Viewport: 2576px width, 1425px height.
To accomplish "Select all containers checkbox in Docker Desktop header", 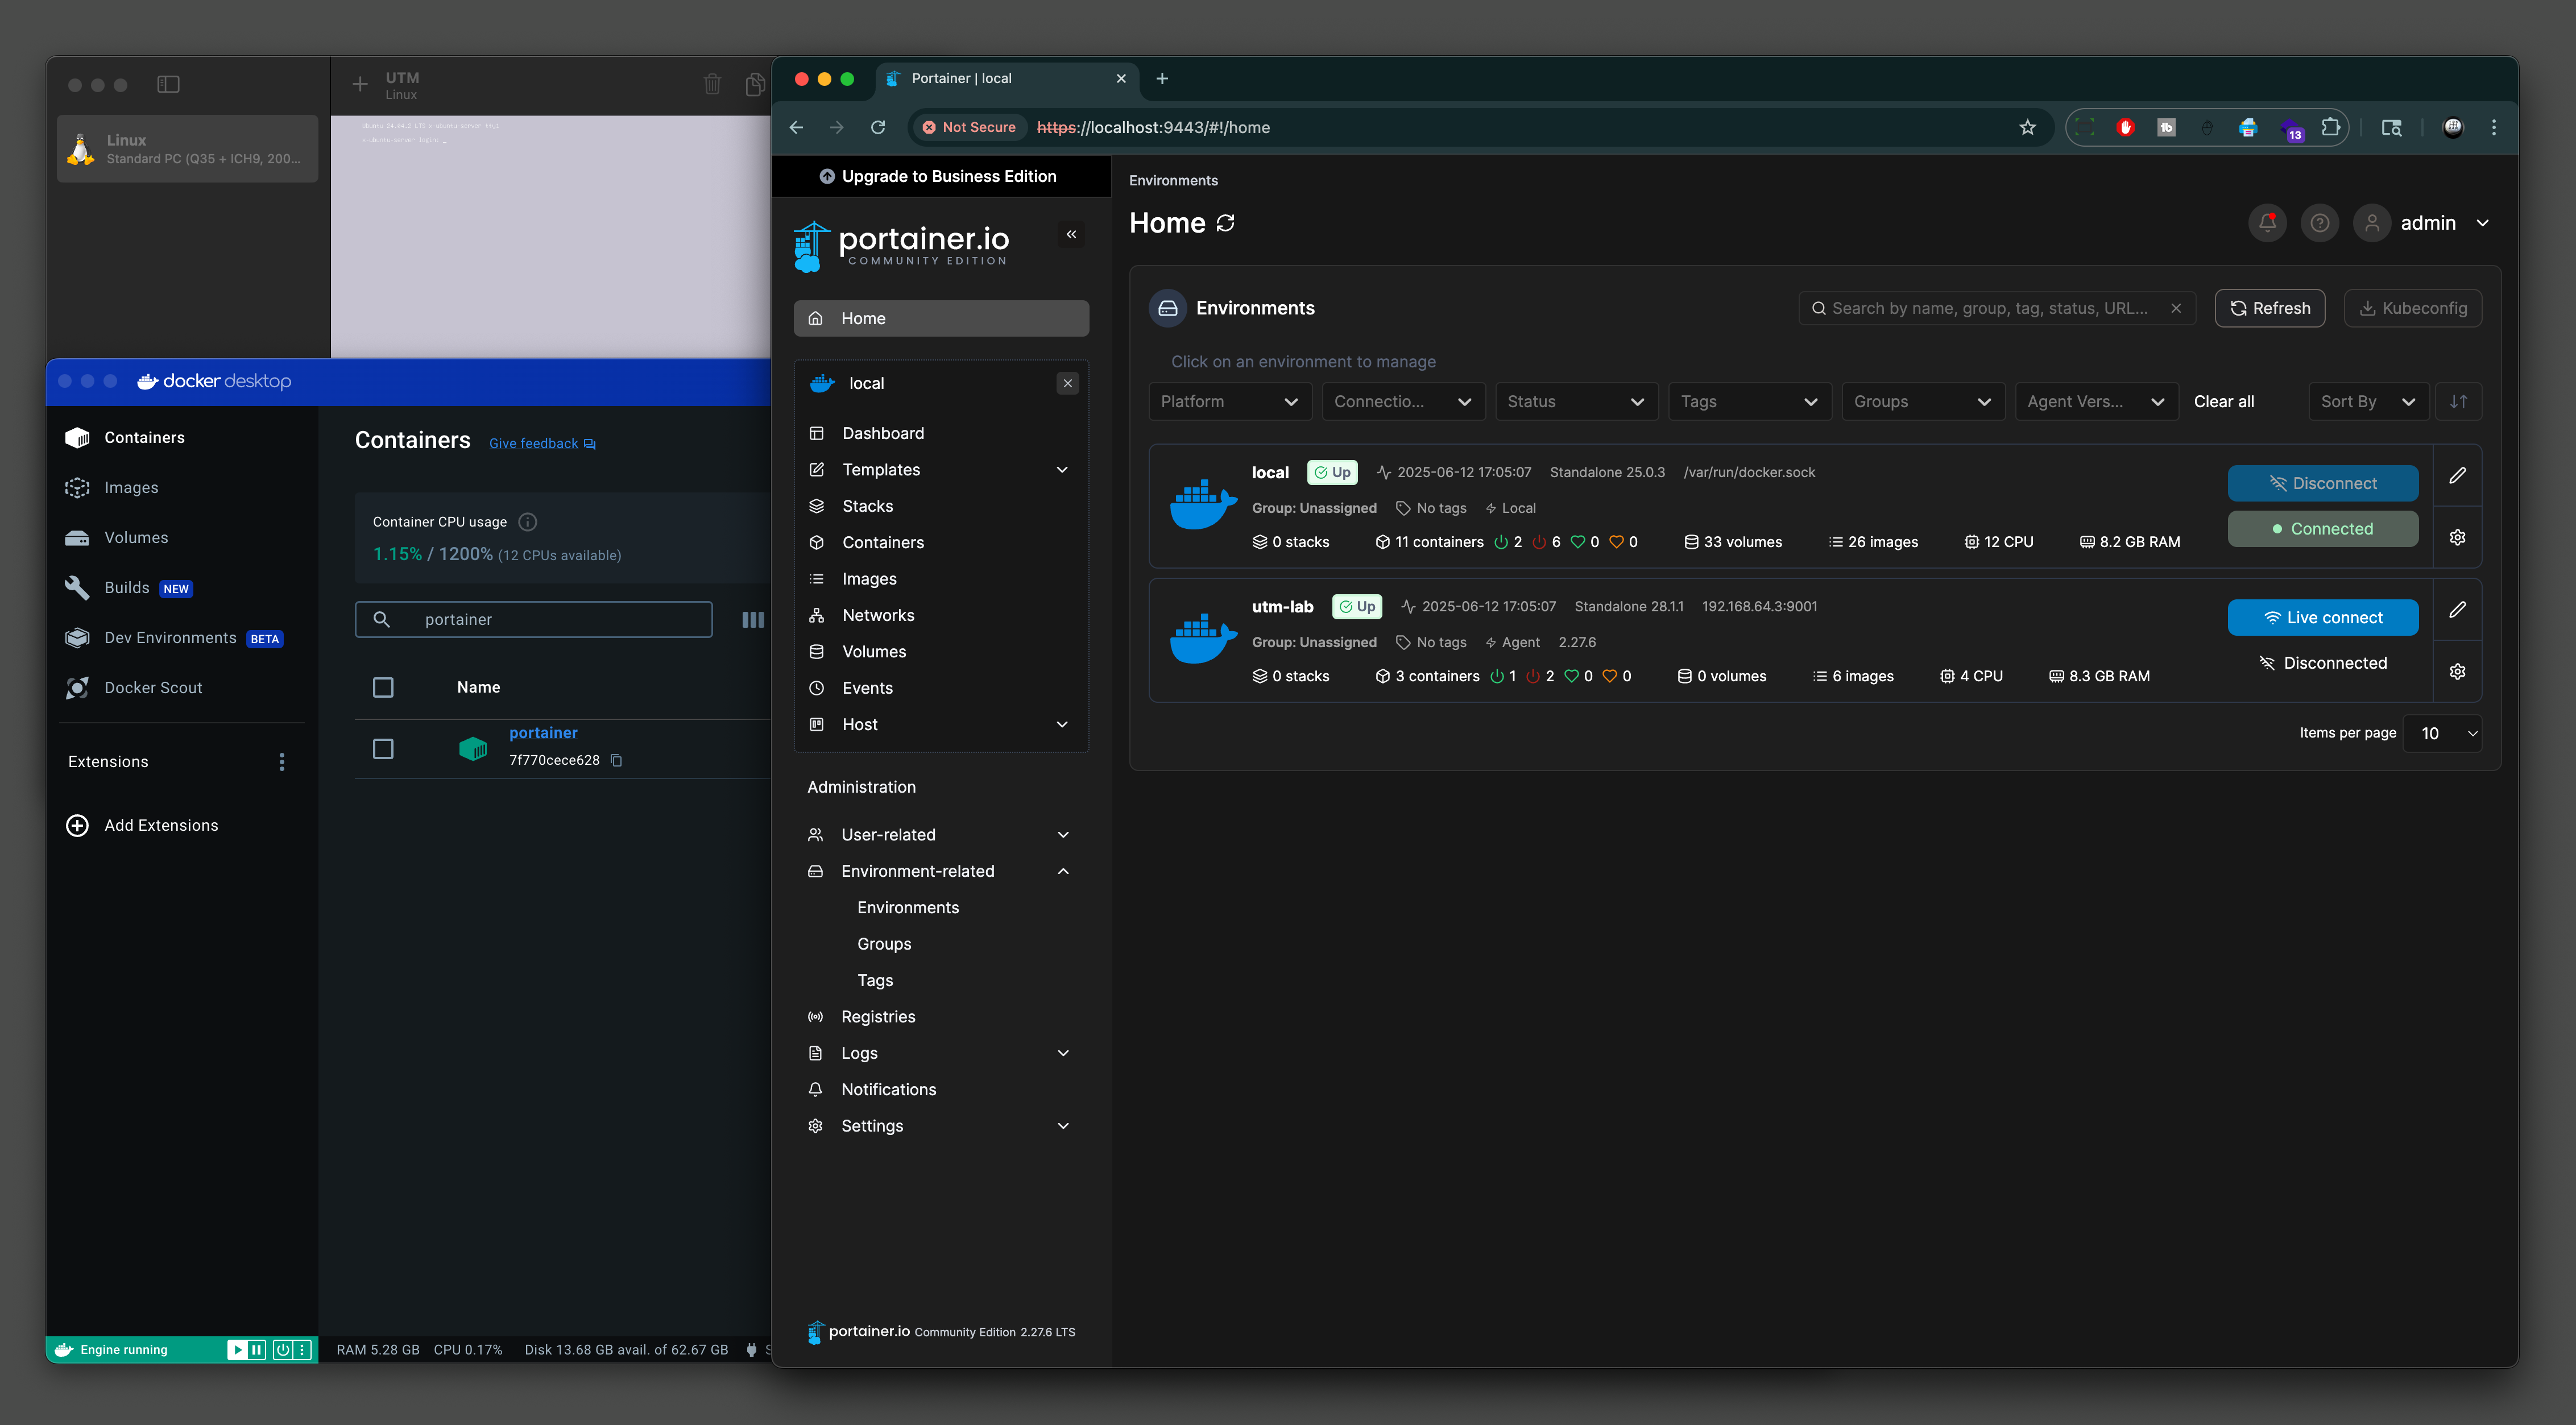I will [x=383, y=688].
